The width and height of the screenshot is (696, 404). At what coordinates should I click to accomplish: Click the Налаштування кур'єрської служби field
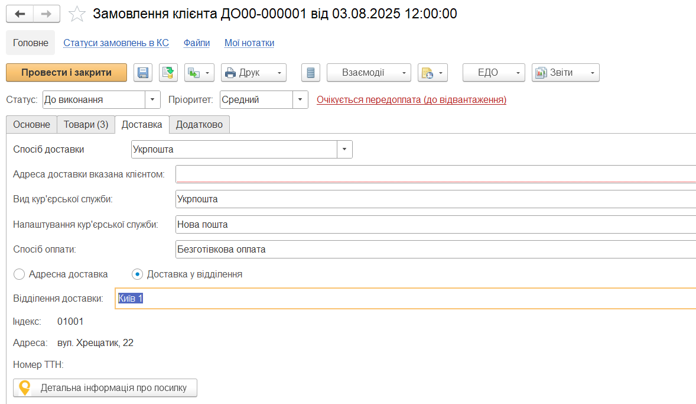pos(436,224)
